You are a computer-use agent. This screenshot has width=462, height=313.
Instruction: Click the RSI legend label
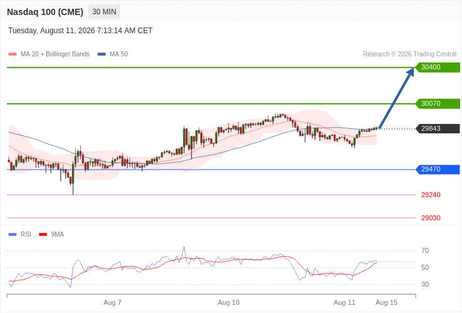tap(26, 235)
